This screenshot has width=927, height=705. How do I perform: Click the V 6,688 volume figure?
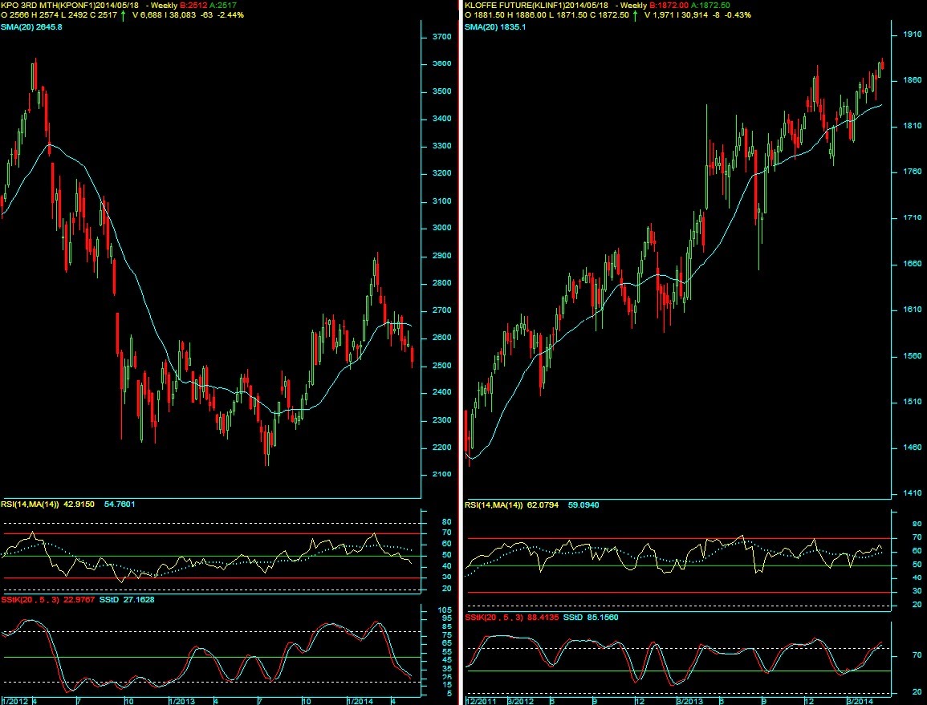click(145, 14)
